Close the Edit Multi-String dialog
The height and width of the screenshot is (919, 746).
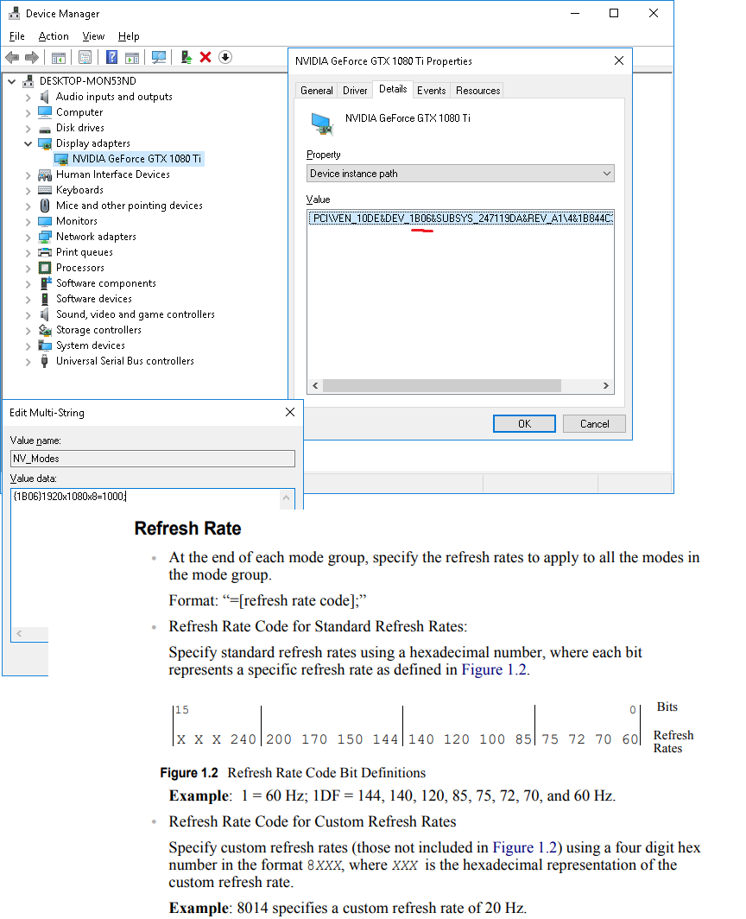(290, 413)
